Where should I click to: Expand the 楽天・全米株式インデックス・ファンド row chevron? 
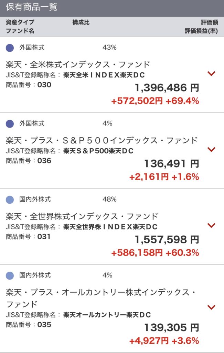click(x=211, y=73)
